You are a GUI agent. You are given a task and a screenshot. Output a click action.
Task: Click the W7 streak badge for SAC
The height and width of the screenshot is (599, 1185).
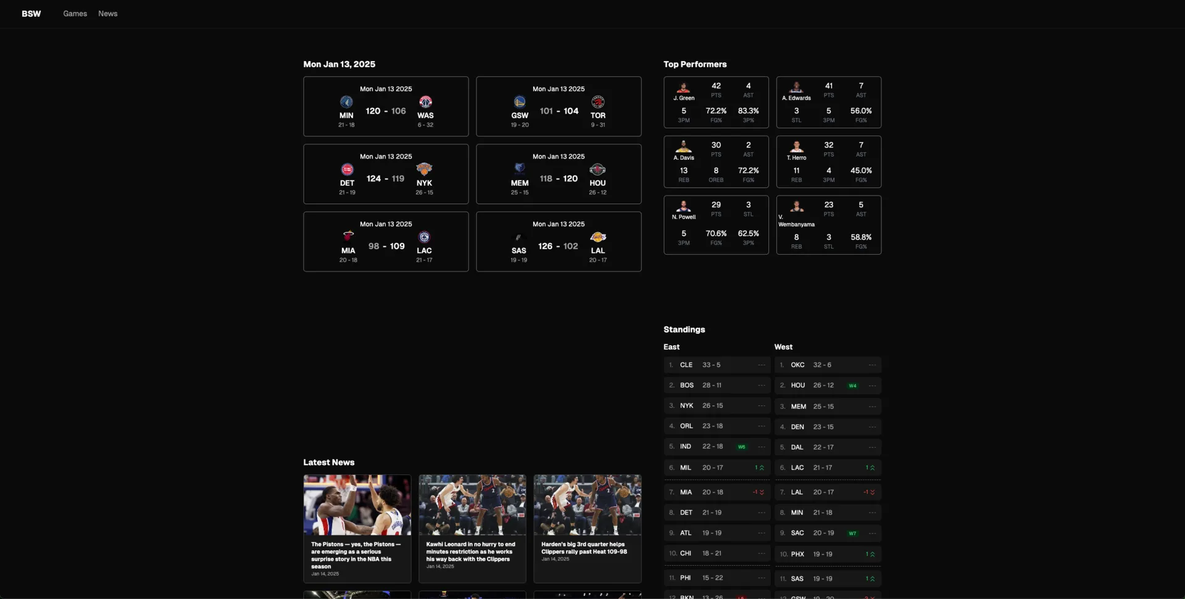tap(852, 533)
